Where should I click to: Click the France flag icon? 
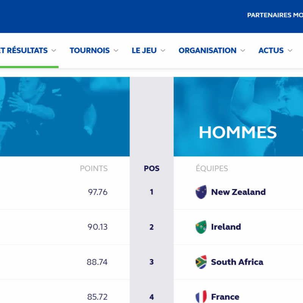click(x=201, y=297)
